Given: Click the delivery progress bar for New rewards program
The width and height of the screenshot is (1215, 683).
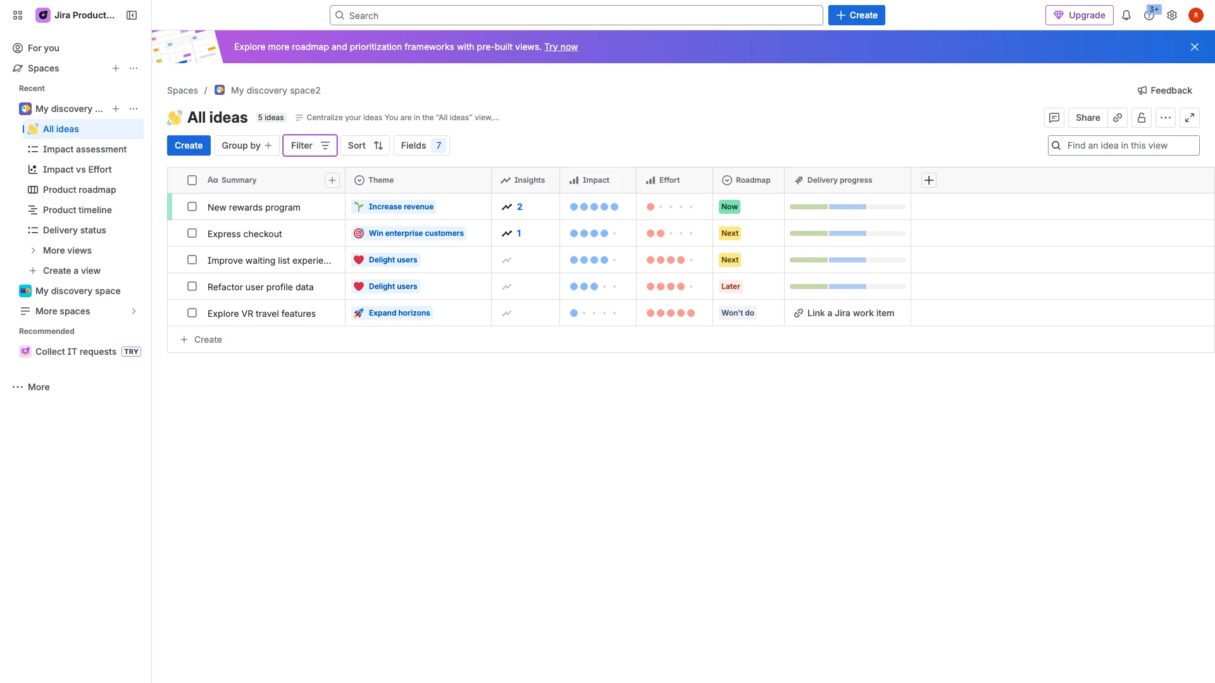Looking at the screenshot, I should [x=846, y=207].
